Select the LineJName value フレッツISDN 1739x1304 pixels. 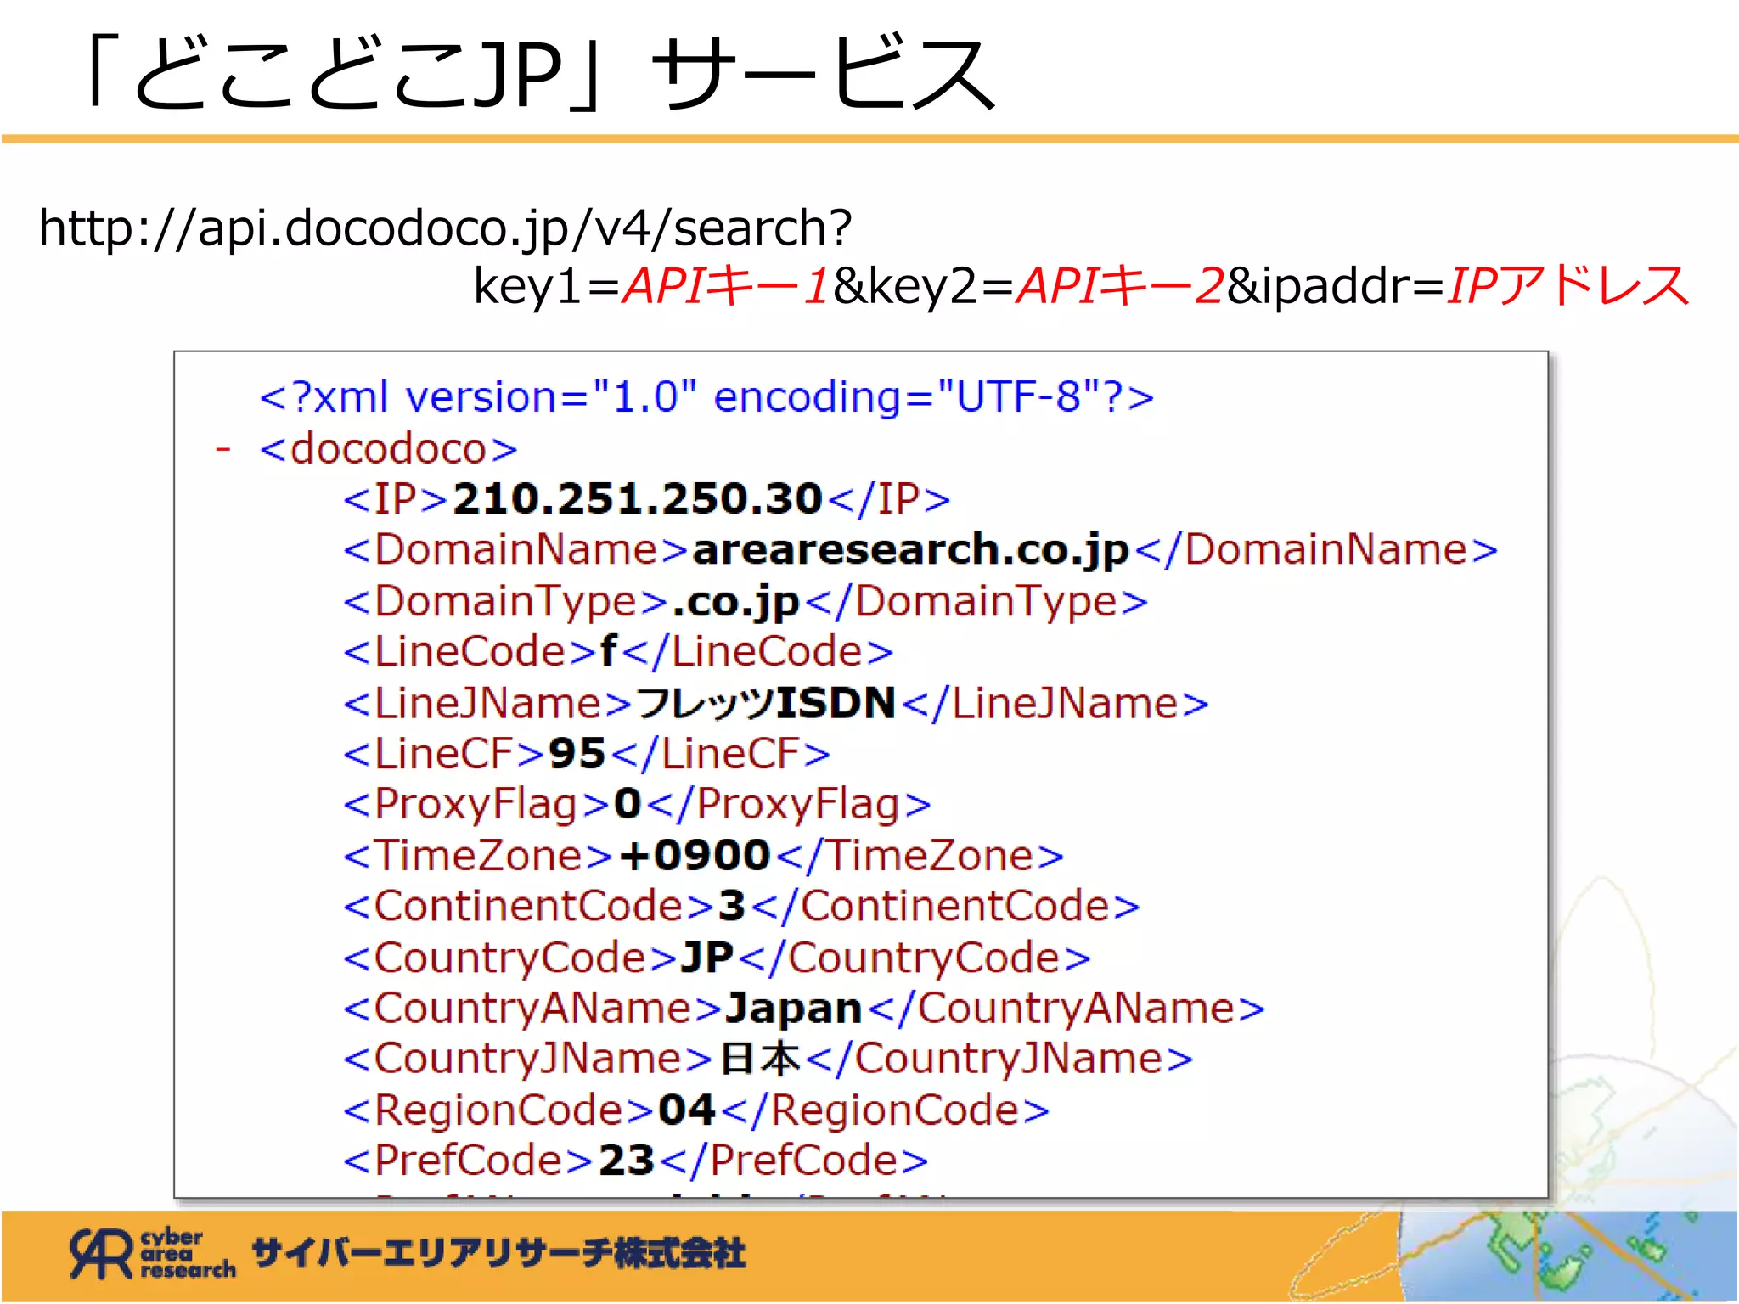pyautogui.click(x=765, y=703)
